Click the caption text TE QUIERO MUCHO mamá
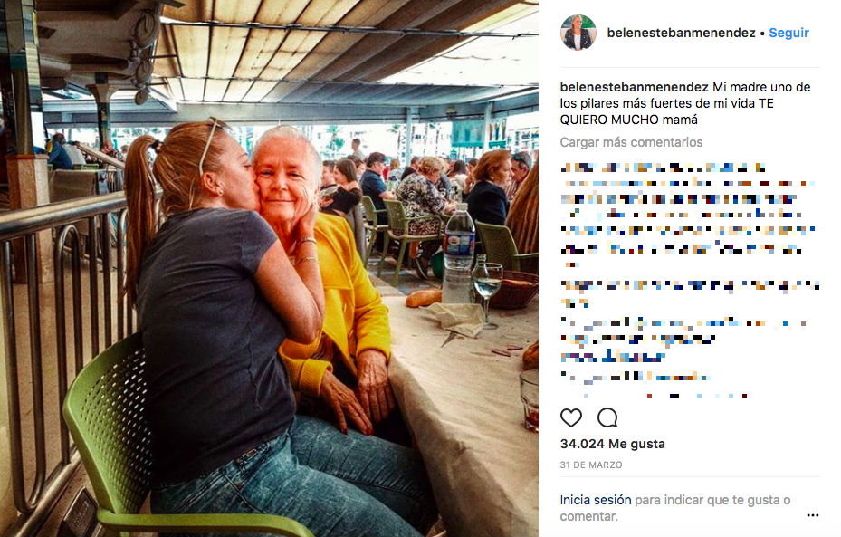This screenshot has height=537, width=841. [666, 111]
